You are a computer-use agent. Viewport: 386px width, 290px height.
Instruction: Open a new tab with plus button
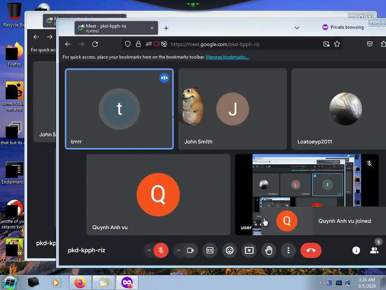coord(166,28)
